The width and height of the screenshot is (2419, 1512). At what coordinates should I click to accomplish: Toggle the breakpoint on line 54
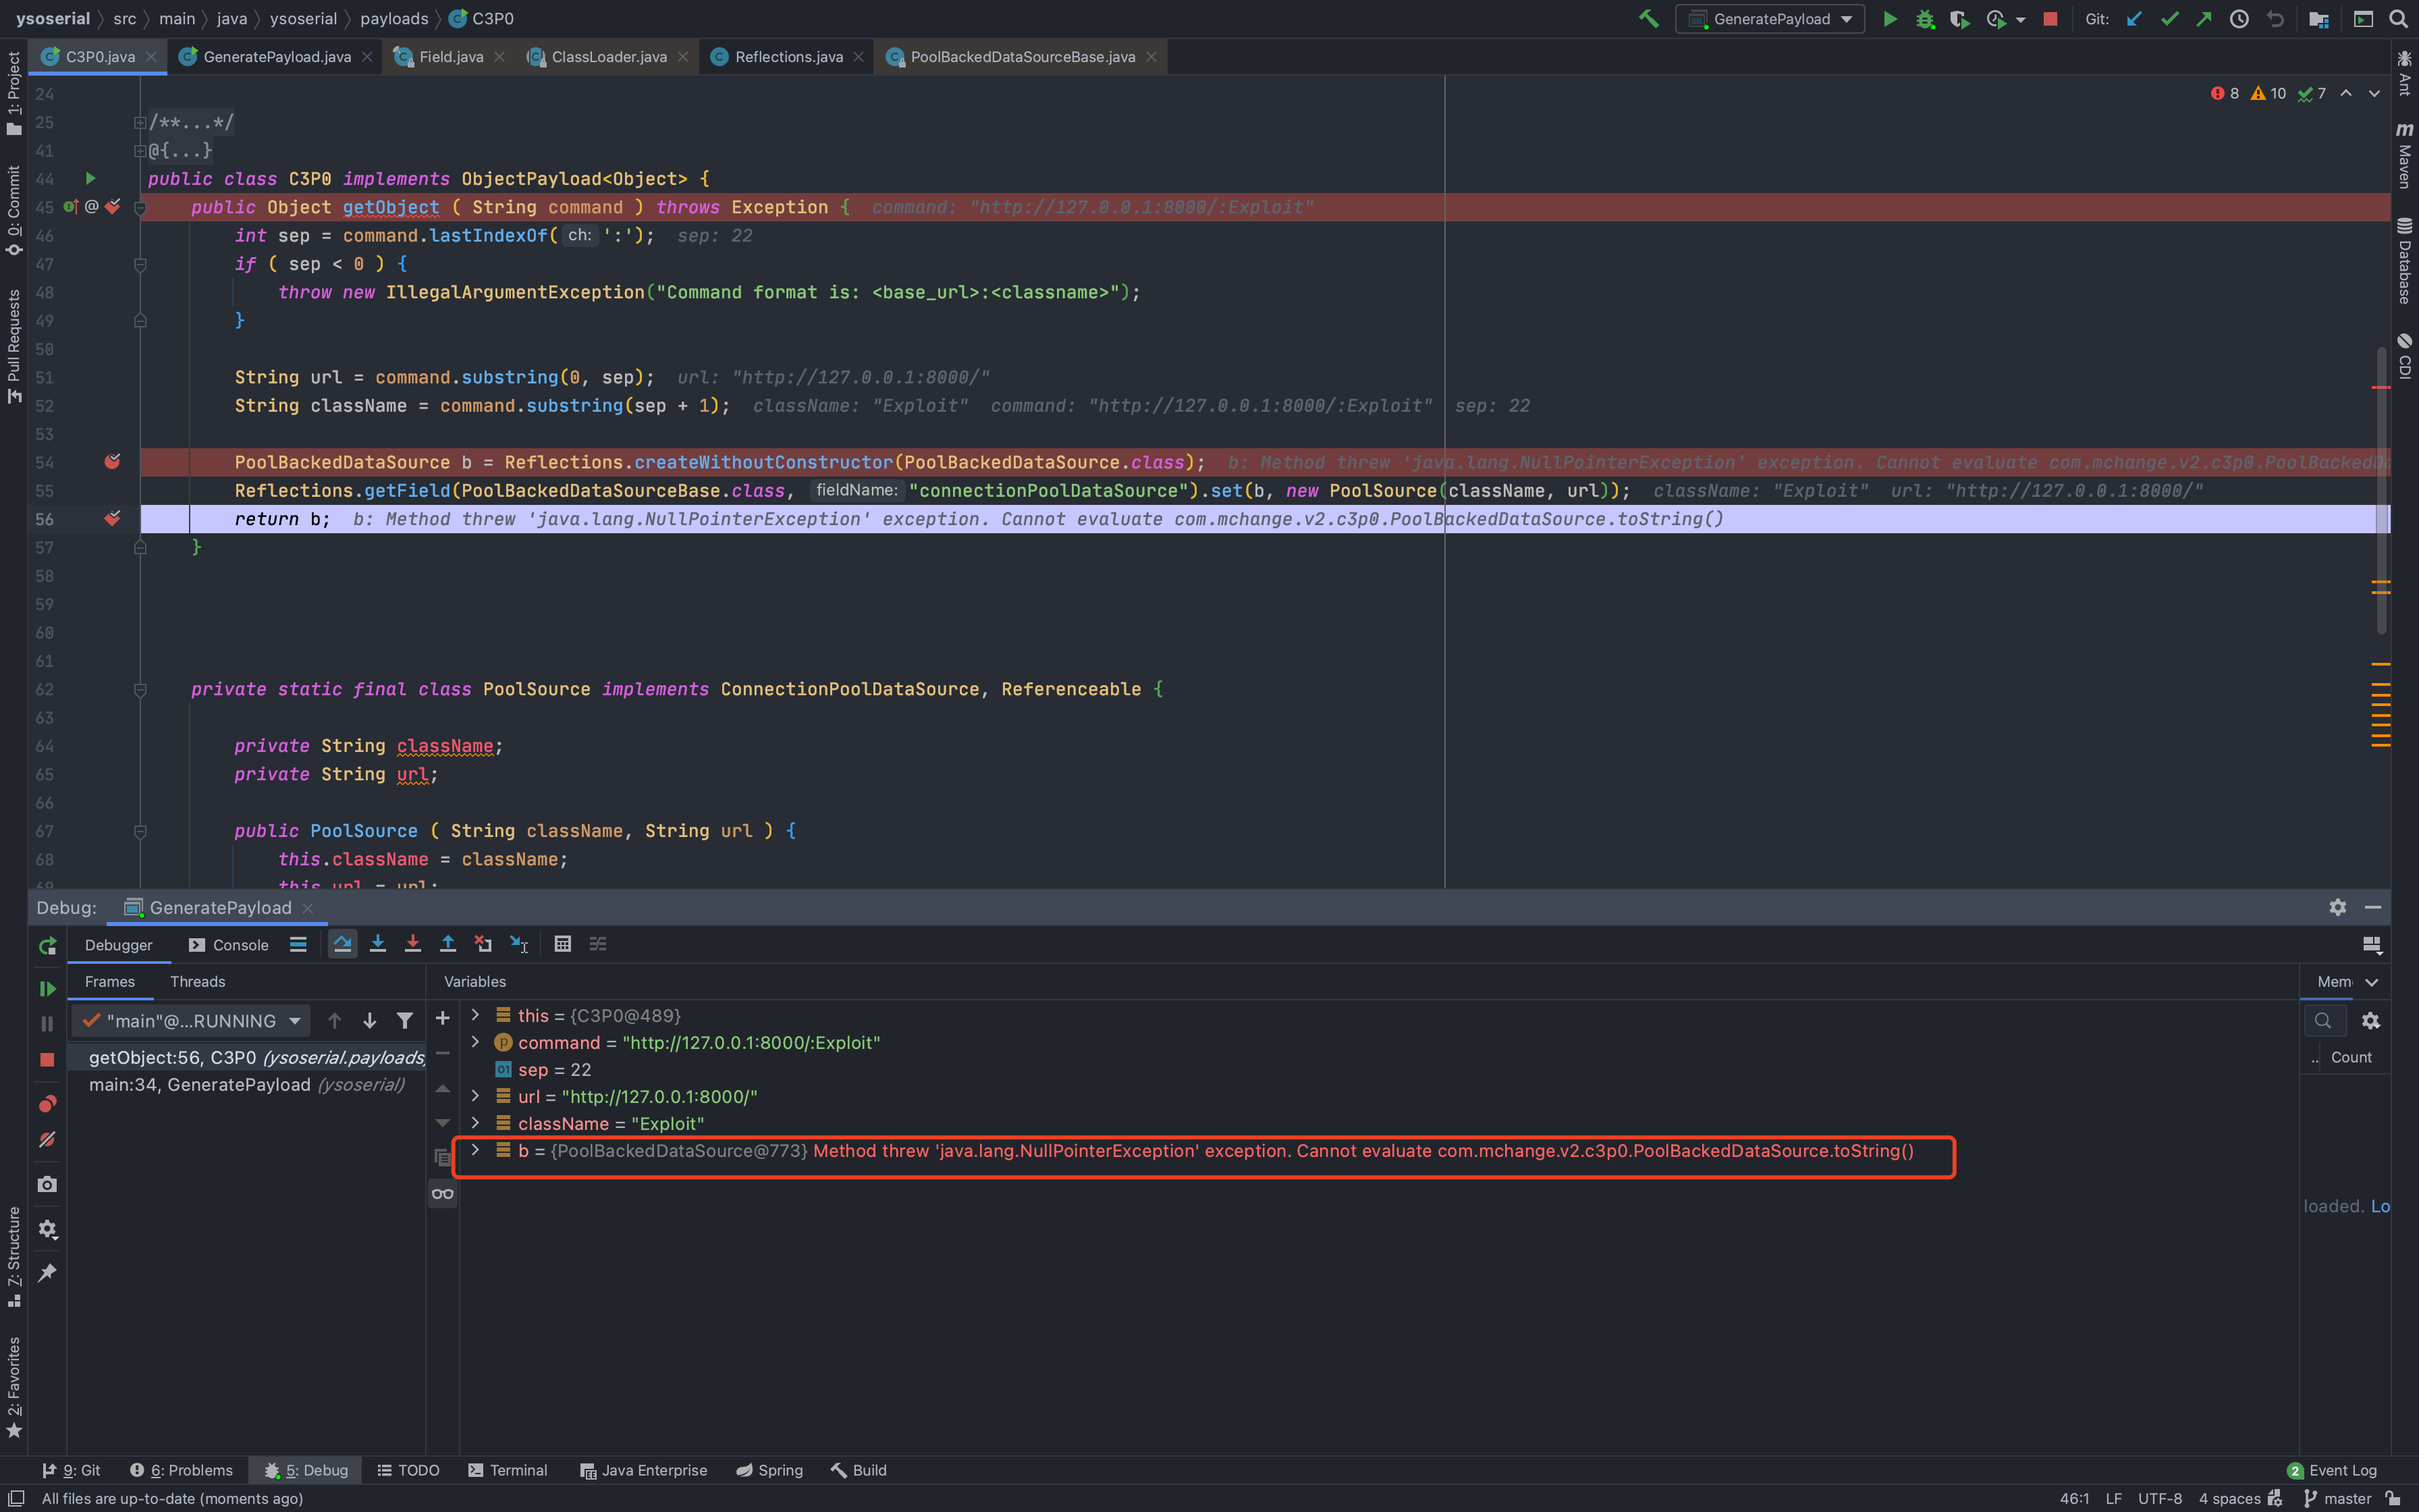pos(112,462)
